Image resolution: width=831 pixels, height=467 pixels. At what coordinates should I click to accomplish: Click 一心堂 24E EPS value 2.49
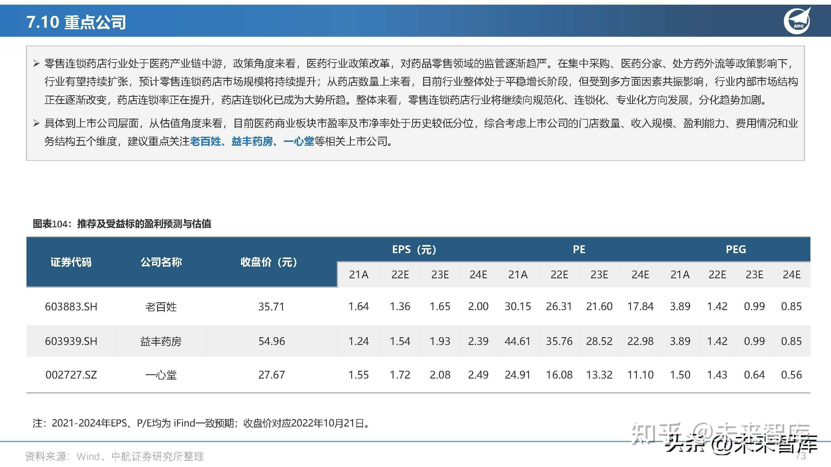click(x=478, y=375)
